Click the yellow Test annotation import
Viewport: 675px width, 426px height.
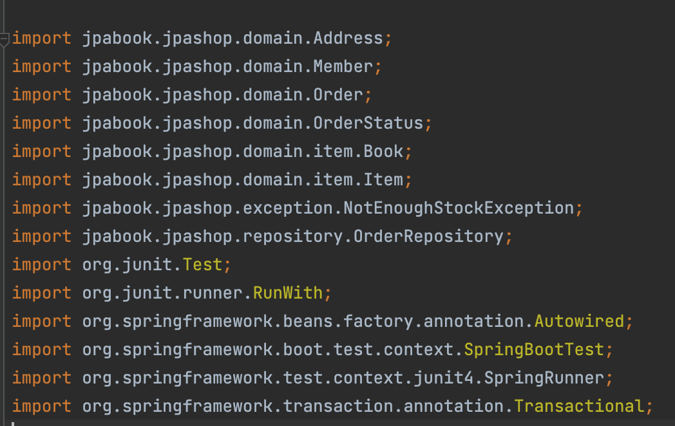[x=202, y=265]
